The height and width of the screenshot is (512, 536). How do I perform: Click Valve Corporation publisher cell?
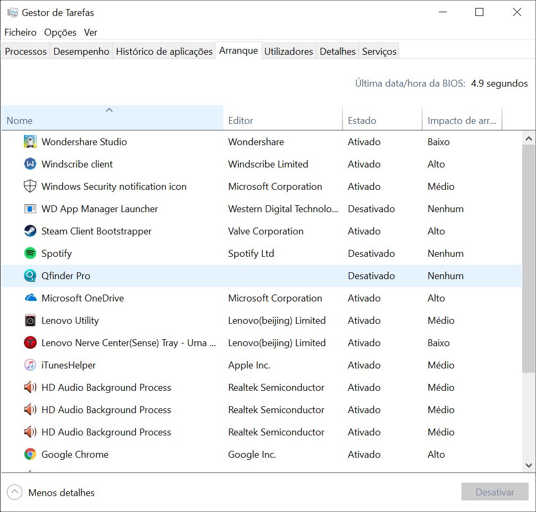[266, 231]
